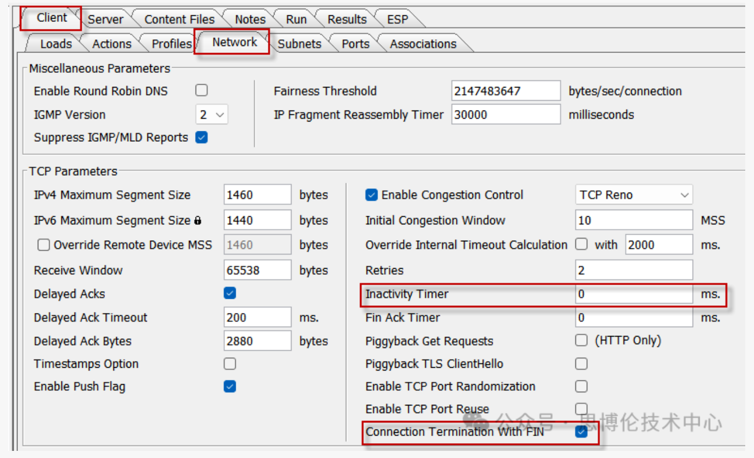The height and width of the screenshot is (458, 754).
Task: Open the Content Files tab
Action: click(179, 19)
